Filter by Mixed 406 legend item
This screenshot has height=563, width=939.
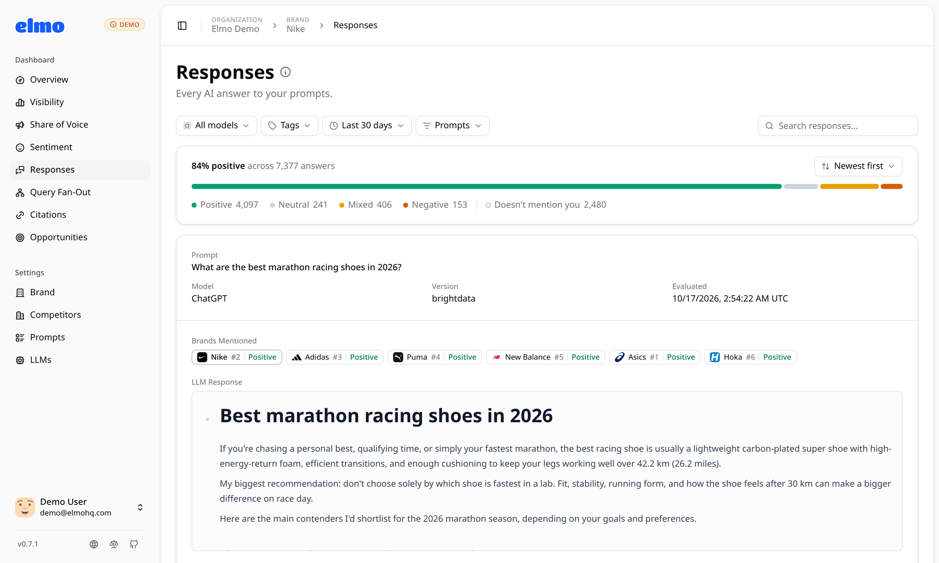tap(365, 205)
